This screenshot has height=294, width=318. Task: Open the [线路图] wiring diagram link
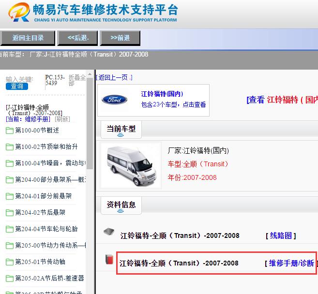coord(281,235)
